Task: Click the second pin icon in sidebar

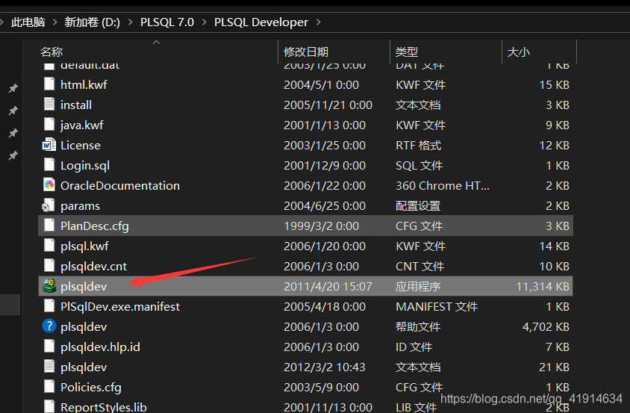Action: coord(13,111)
